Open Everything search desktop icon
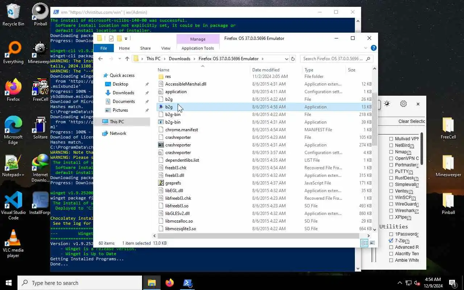 13,53
